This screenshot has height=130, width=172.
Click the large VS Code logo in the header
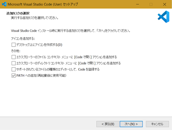[x=164, y=17]
